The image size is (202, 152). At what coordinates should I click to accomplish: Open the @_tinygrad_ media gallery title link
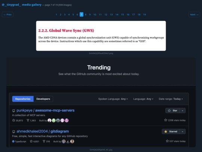22,5
